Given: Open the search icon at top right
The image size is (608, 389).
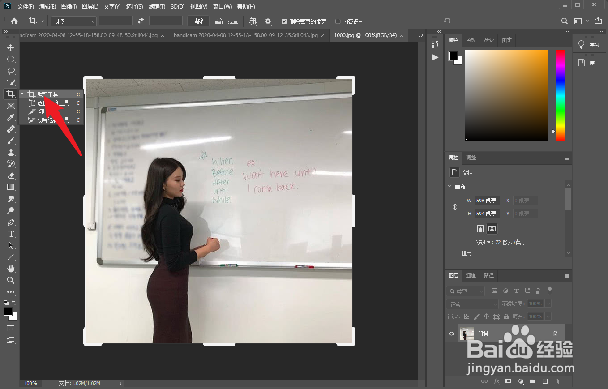Looking at the screenshot, I should pyautogui.click(x=565, y=21).
